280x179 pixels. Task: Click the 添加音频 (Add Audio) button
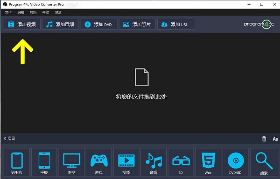pyautogui.click(x=60, y=24)
